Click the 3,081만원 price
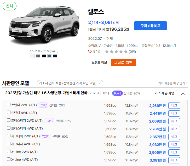The image size is (190, 166). pyautogui.click(x=158, y=160)
